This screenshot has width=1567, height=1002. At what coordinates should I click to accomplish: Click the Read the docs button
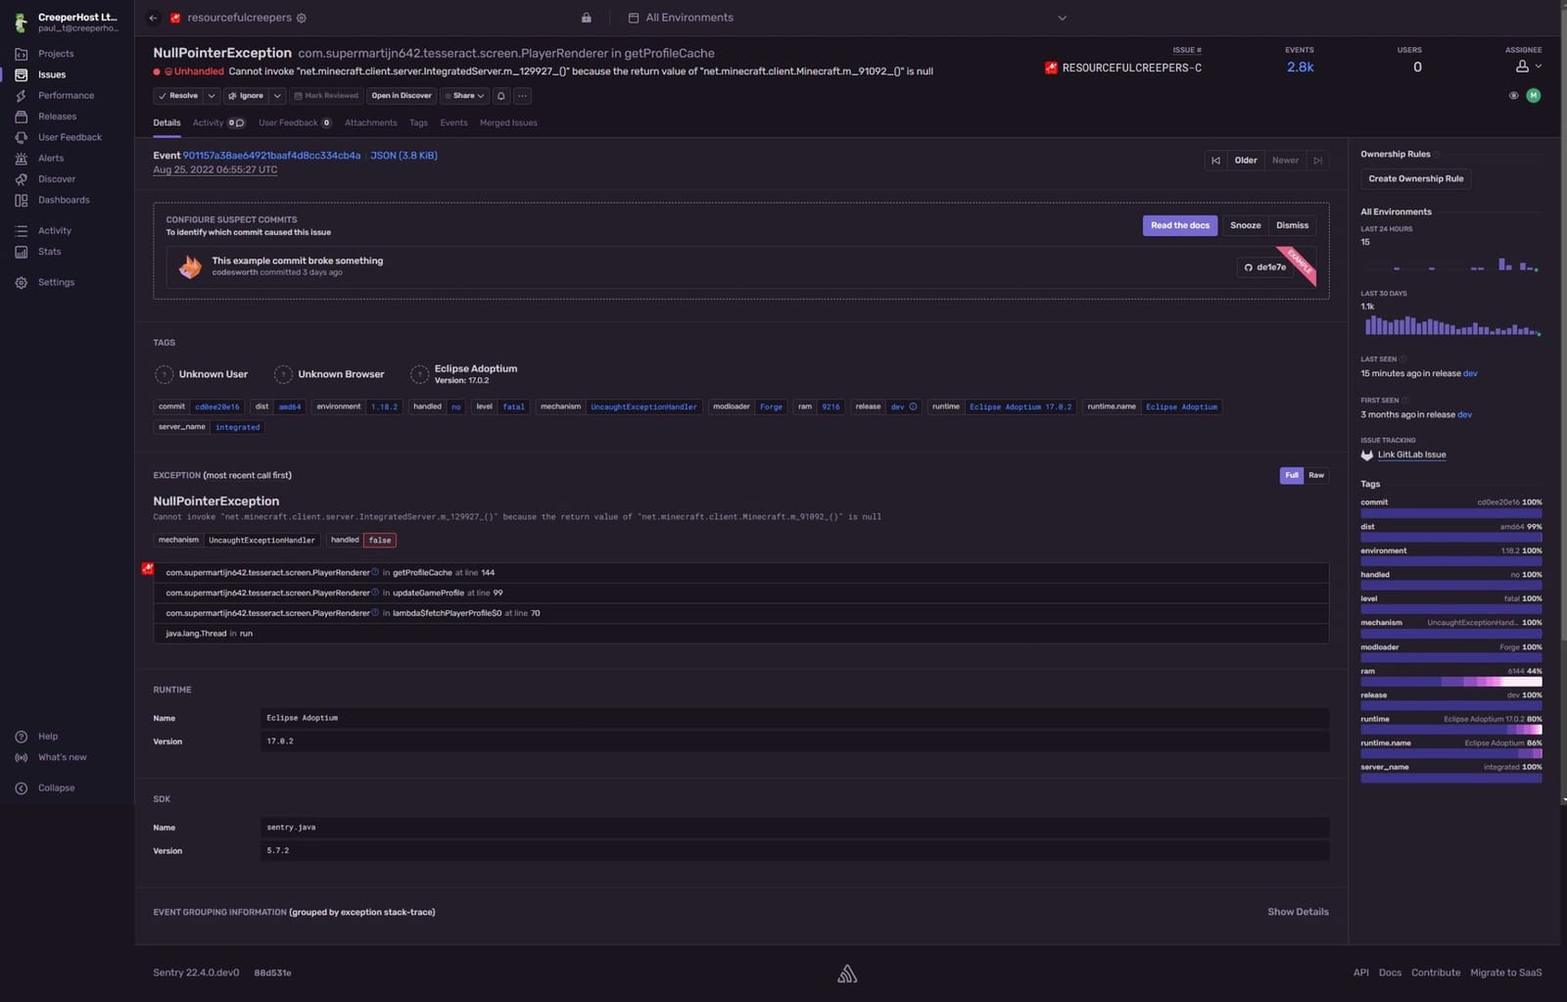1179,225
